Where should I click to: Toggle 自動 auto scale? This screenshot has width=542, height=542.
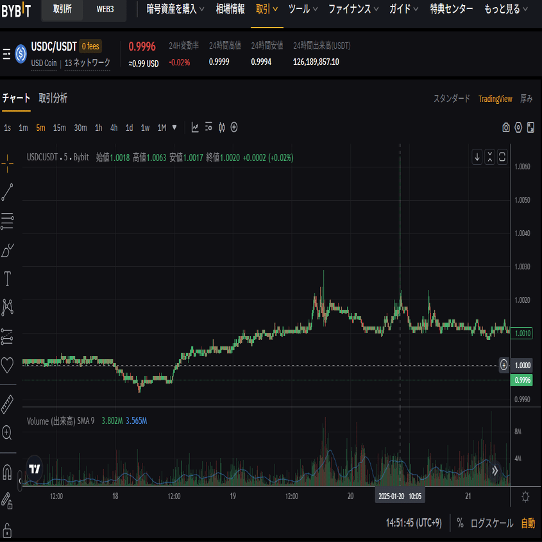click(x=528, y=523)
